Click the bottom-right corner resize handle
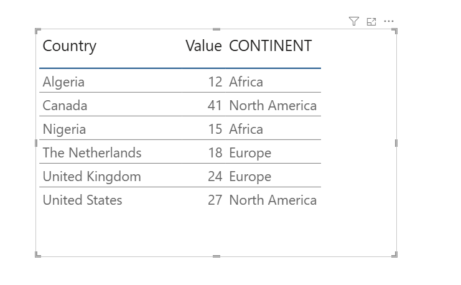 tap(394, 254)
